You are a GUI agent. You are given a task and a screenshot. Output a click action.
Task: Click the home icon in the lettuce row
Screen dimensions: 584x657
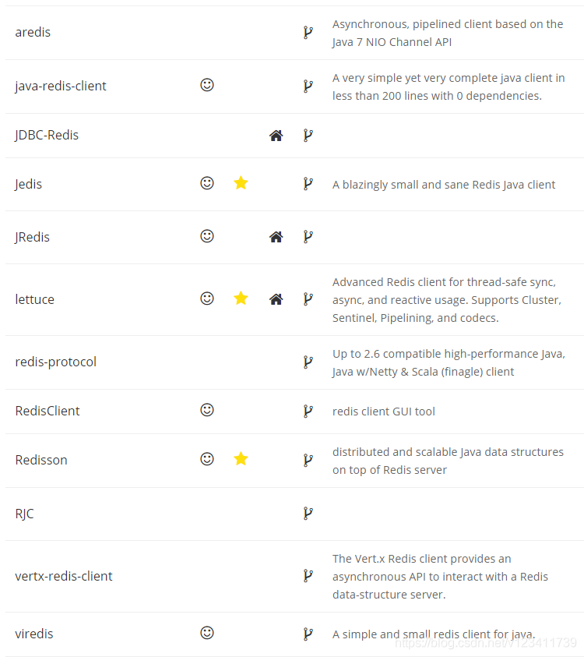pyautogui.click(x=276, y=299)
